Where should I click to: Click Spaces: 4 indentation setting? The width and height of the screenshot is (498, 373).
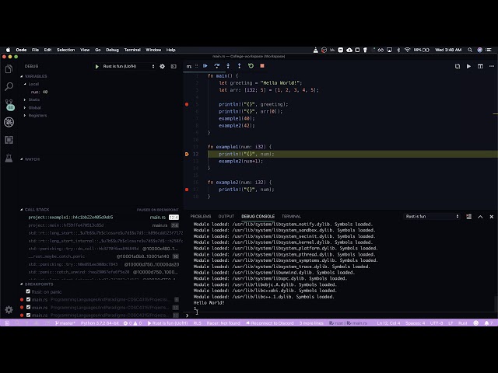415,323
